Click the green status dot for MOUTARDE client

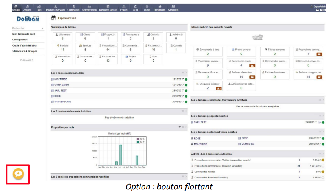coord(186,79)
